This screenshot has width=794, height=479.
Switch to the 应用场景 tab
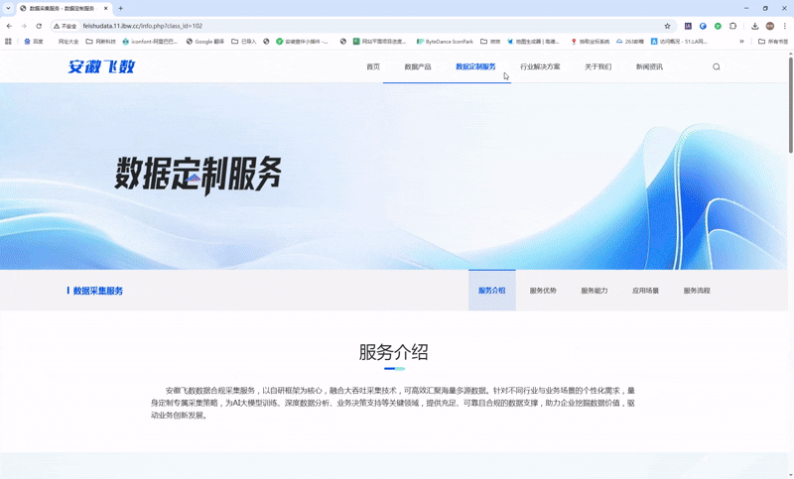click(645, 291)
